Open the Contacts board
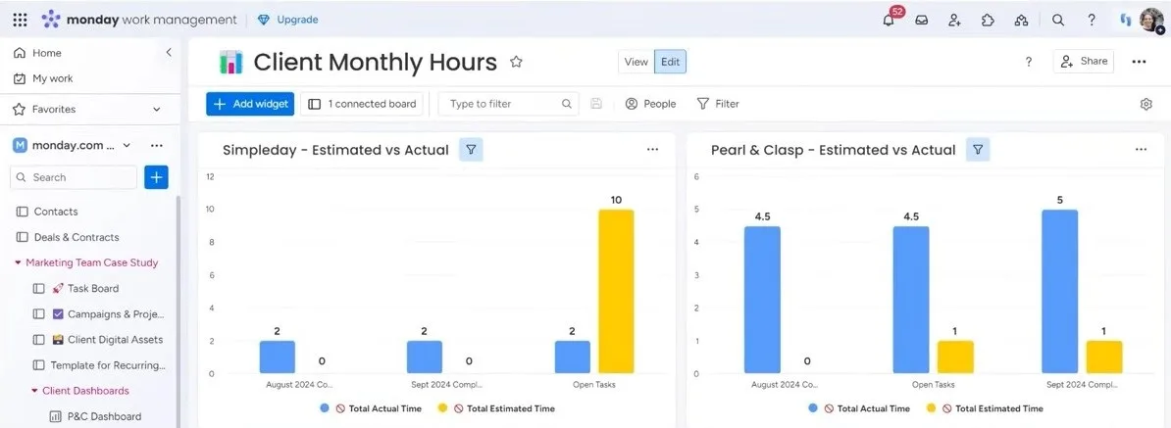Screen dimensions: 1171x428 point(47,212)
